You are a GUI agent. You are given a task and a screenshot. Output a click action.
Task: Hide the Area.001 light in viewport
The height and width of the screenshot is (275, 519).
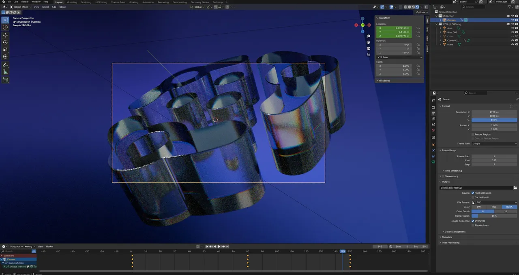512,32
